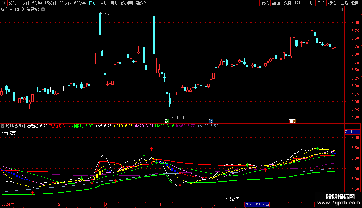Click the 收盘线: 6.23 value

(37, 126)
